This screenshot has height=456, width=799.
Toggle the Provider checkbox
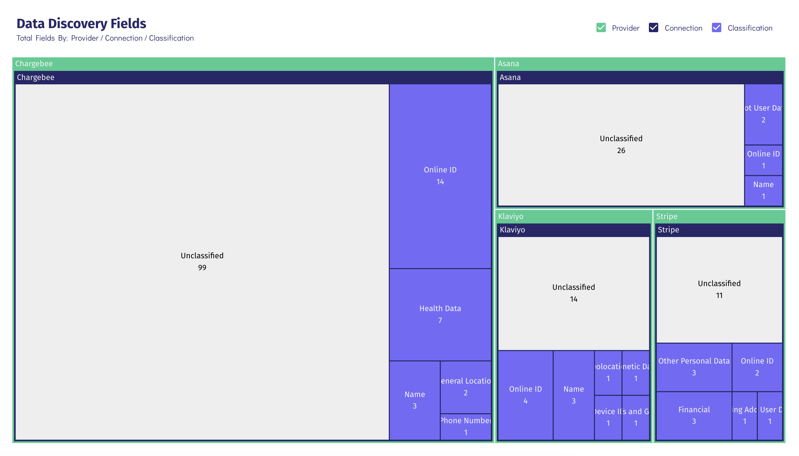pyautogui.click(x=600, y=28)
